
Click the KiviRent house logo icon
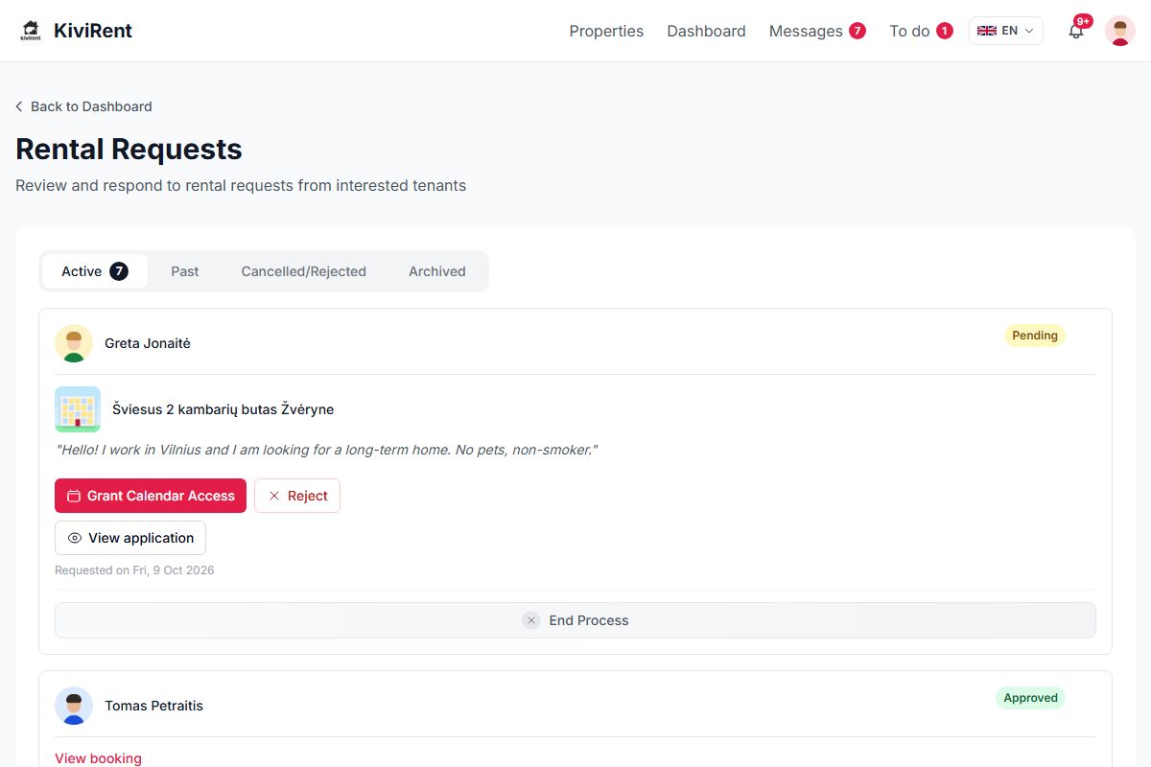pyautogui.click(x=31, y=31)
